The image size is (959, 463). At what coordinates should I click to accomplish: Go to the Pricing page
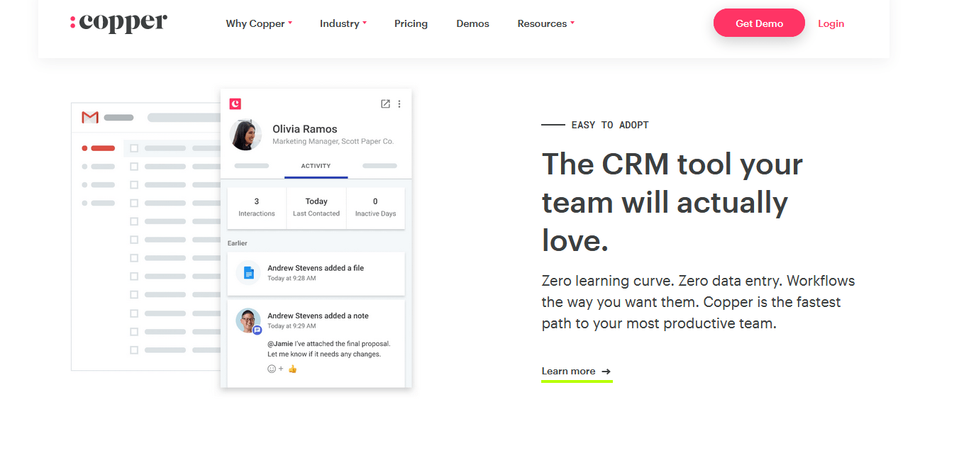[x=411, y=23]
